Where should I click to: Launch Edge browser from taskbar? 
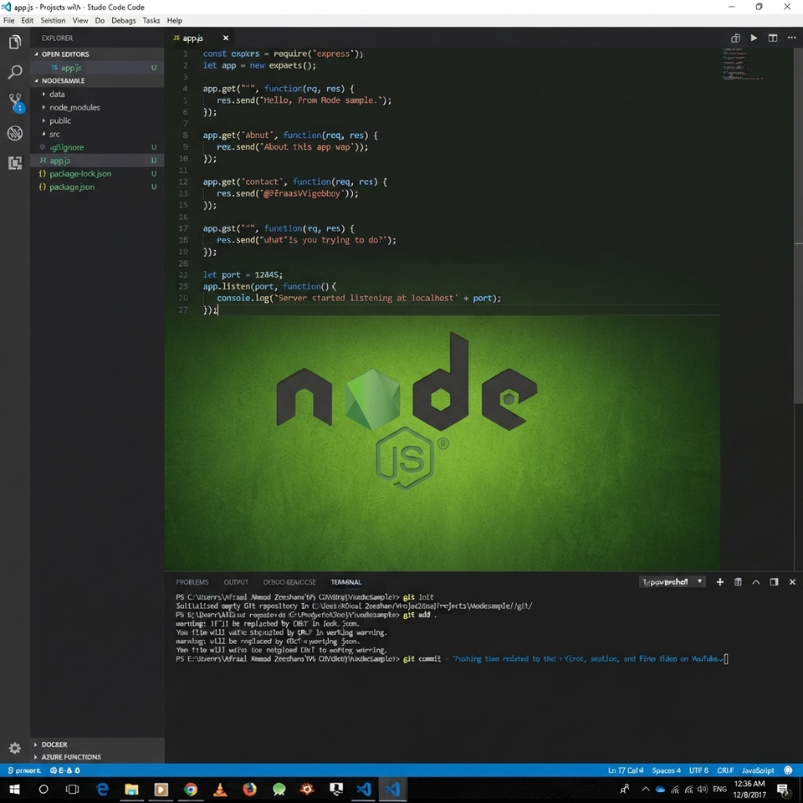point(102,789)
